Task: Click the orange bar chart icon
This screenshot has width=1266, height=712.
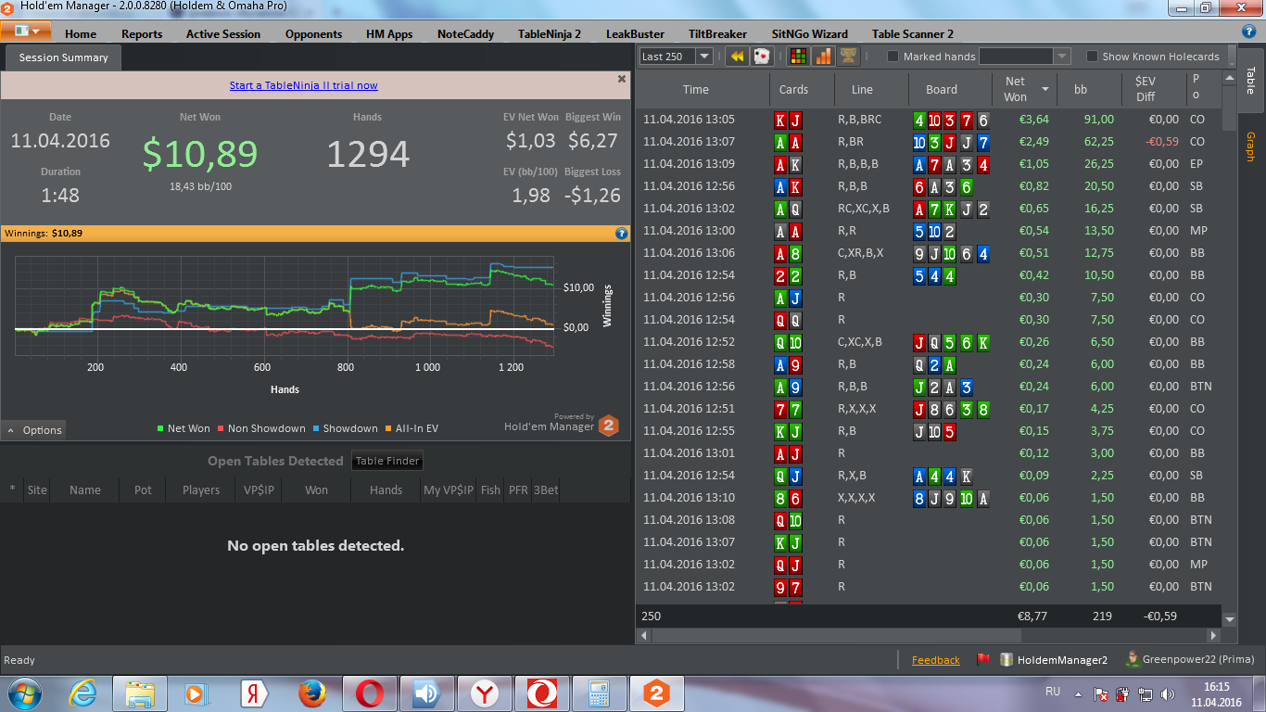Action: (823, 57)
